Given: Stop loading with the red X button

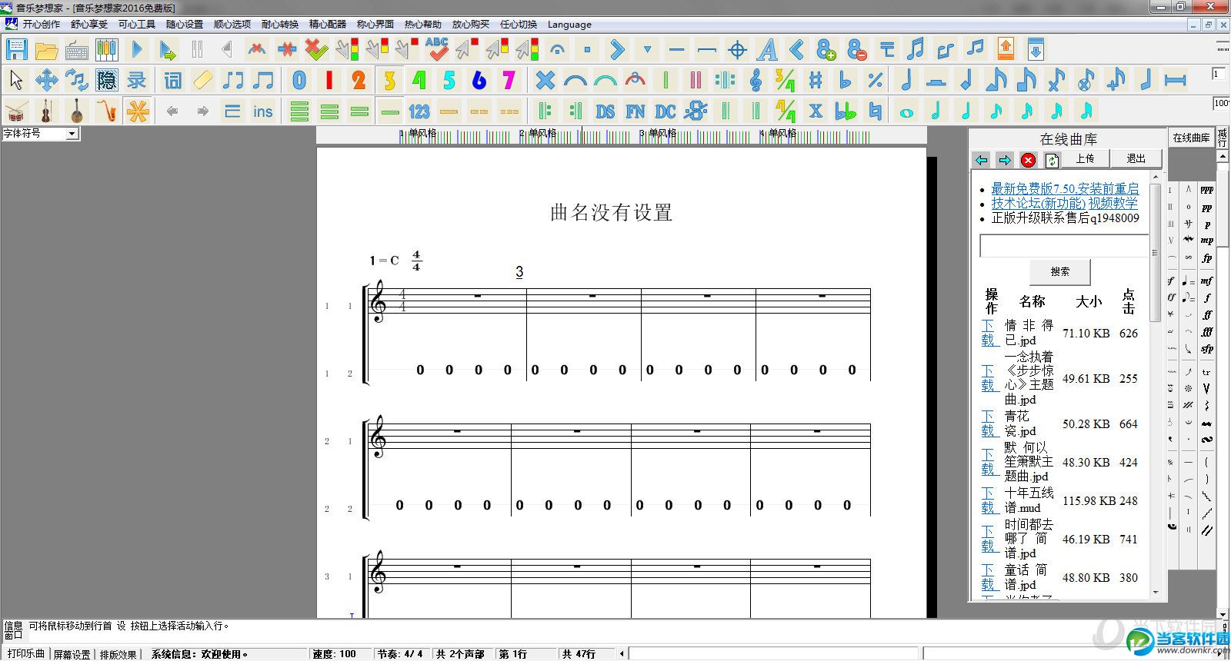Looking at the screenshot, I should [1028, 160].
